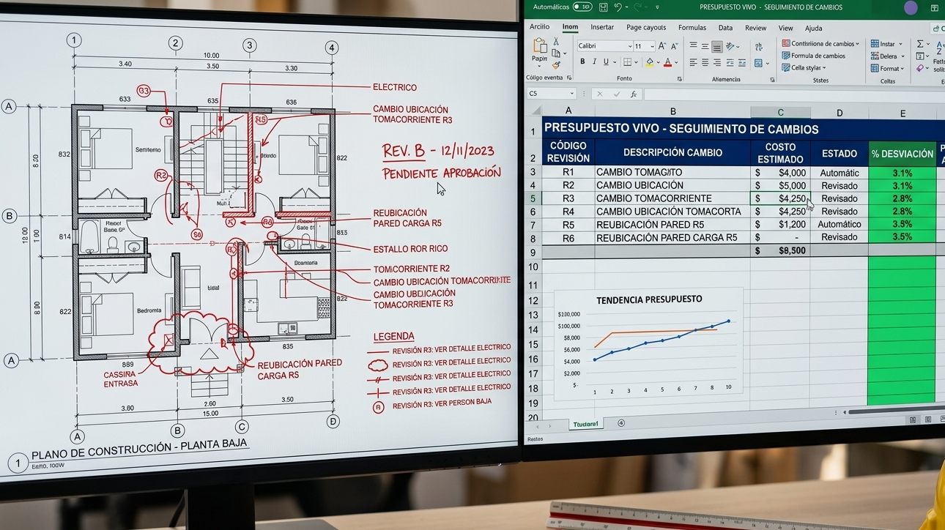Screen dimensions: 945x530
Task: Open the Quick Access Toolbar customize arrow
Action: [x=657, y=7]
